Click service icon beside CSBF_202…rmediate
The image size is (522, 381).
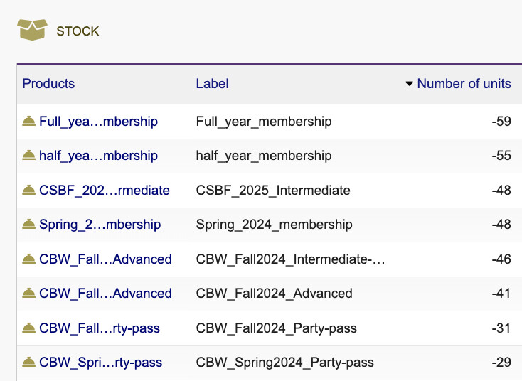(28, 190)
